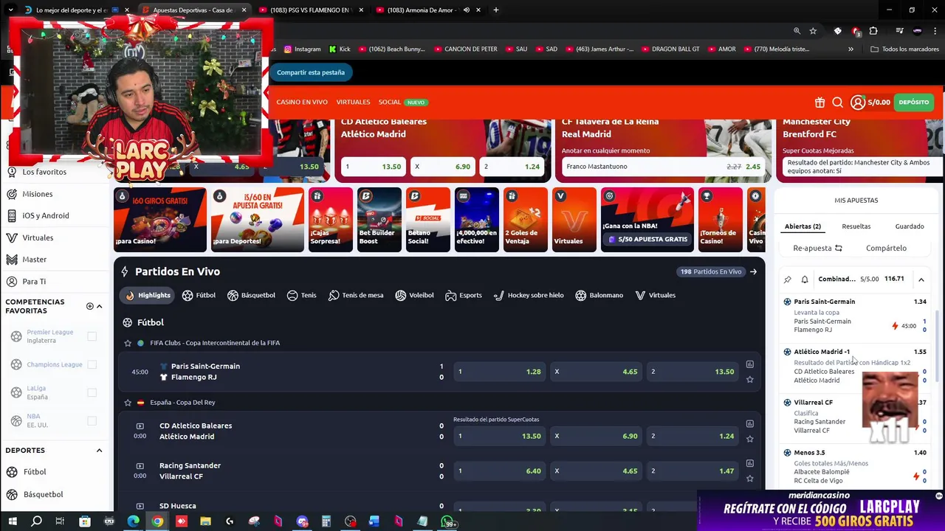Image resolution: width=945 pixels, height=531 pixels.
Task: Tick the LaLiga España checkbox
Action: [92, 392]
